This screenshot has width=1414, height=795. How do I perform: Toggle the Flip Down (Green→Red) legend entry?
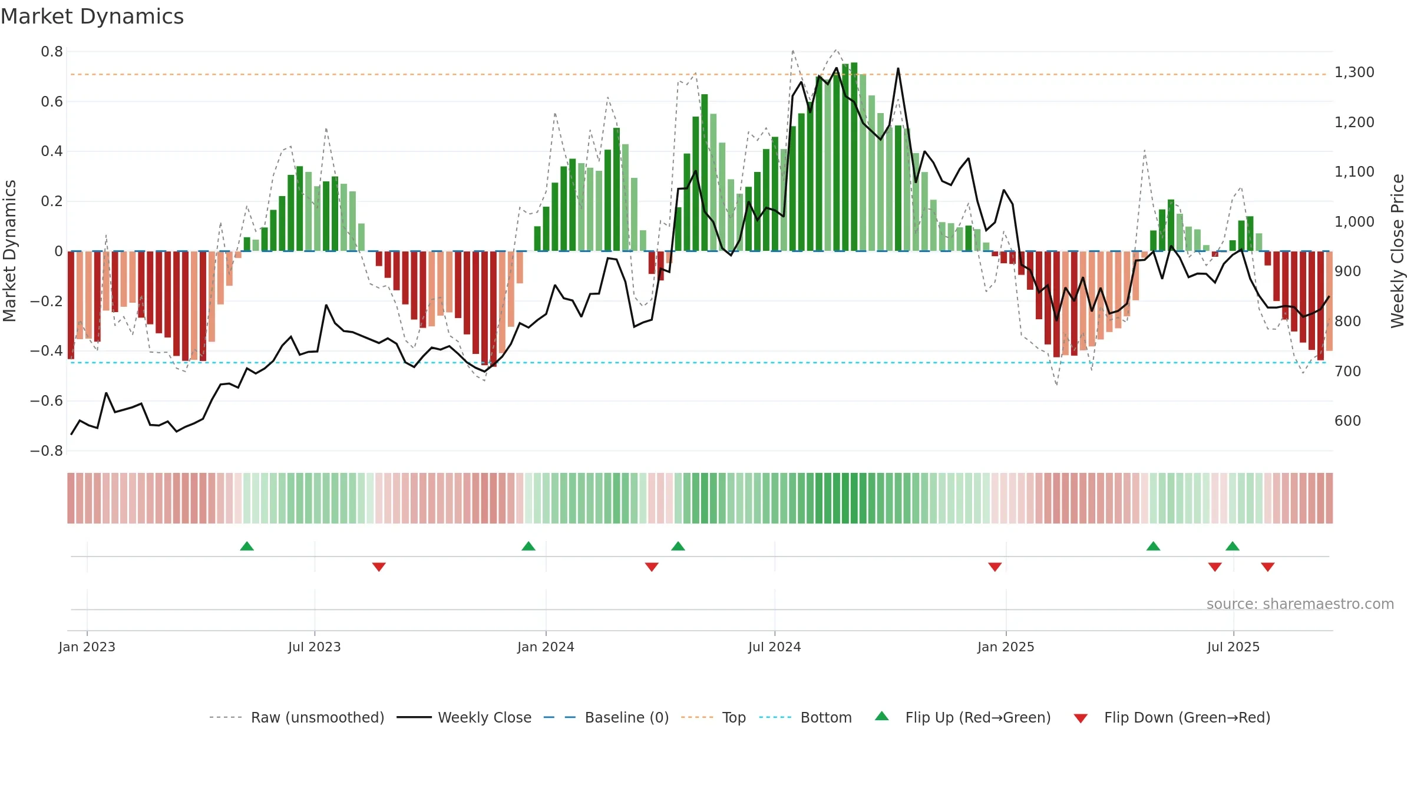click(1172, 717)
